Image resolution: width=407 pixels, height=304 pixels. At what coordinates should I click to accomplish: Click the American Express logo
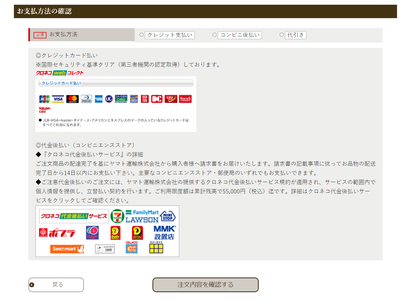click(98, 99)
